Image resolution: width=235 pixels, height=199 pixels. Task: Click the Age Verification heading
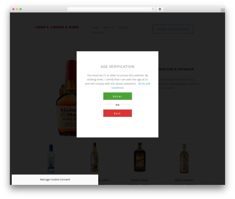click(x=117, y=67)
